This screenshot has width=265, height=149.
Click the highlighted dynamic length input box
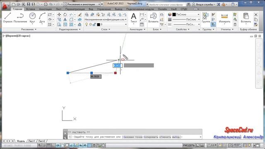pyautogui.click(x=118, y=65)
